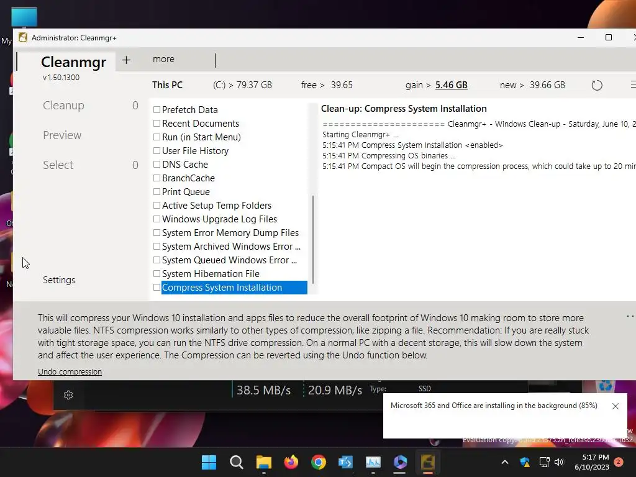Click the version text v1.50.1300

click(x=61, y=78)
